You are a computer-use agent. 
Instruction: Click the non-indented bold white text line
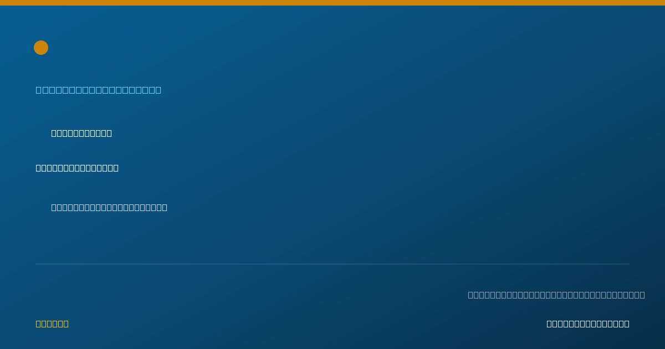pos(77,168)
